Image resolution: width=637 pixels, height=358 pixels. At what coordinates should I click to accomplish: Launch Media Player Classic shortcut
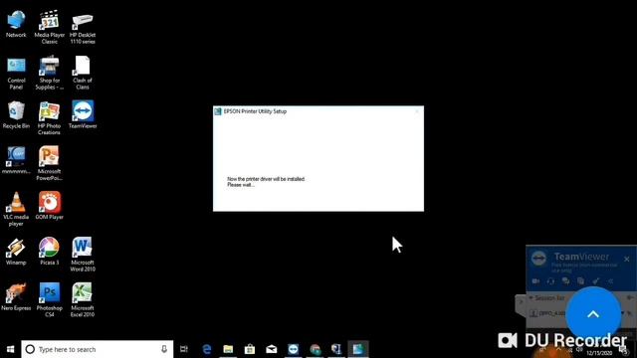tap(49, 27)
